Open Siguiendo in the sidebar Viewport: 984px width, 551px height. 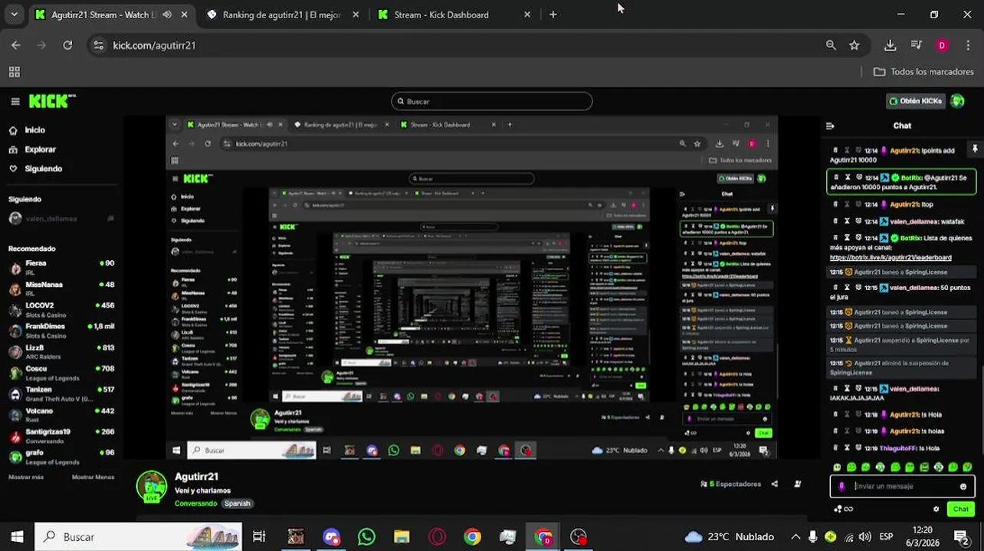(43, 168)
